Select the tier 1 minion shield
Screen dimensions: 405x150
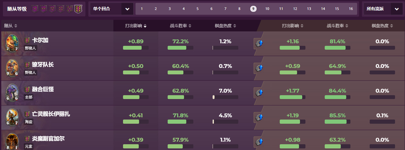[35, 9]
